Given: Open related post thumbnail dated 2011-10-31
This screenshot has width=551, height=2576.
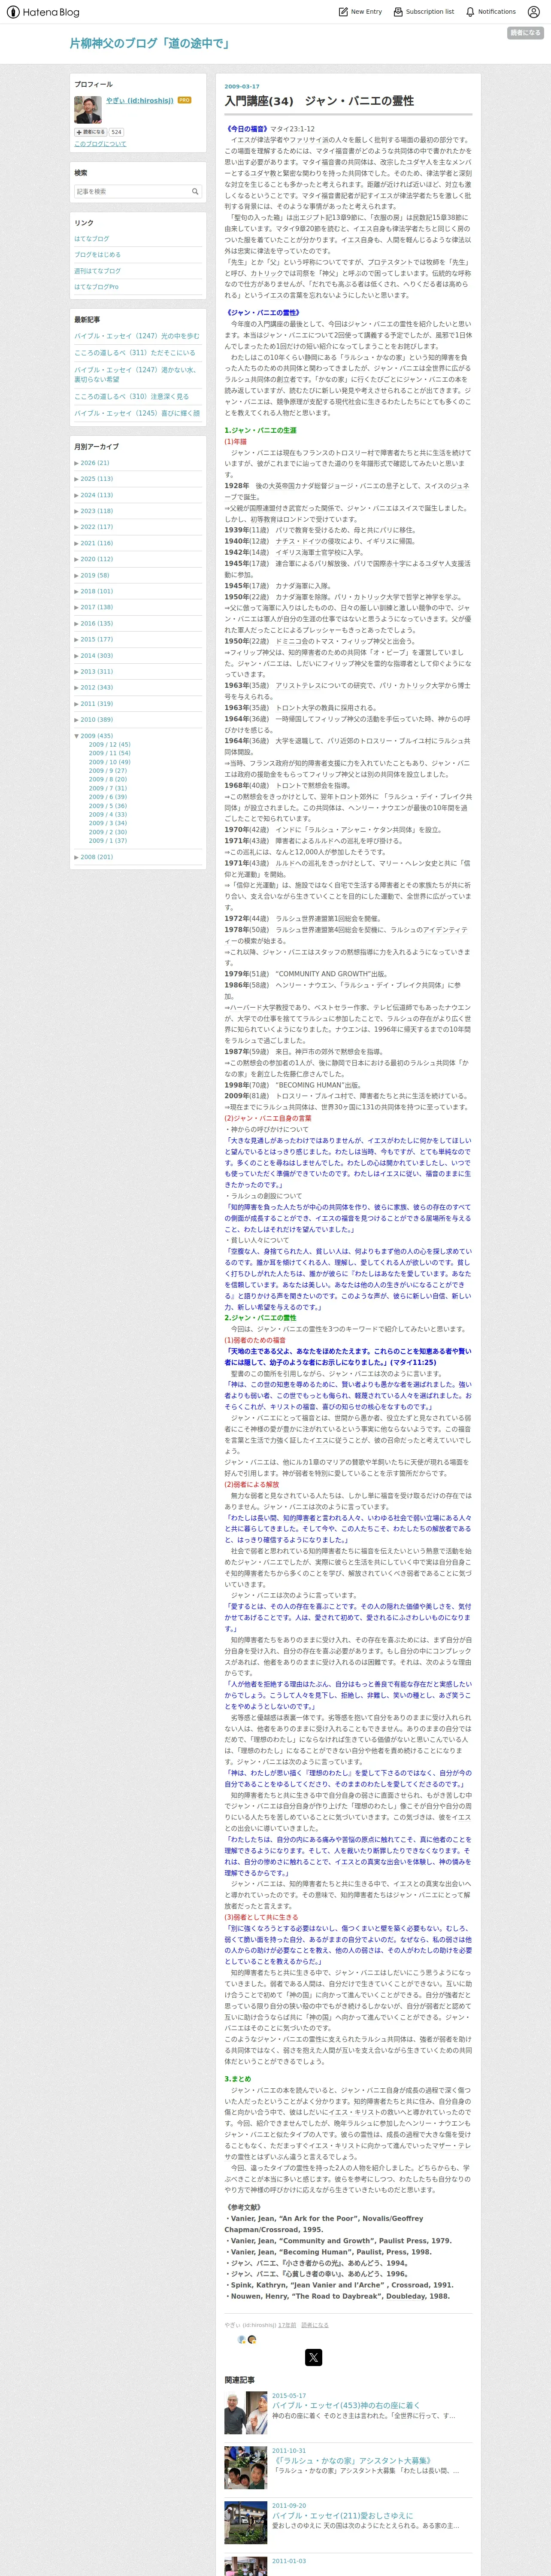Looking at the screenshot, I should [x=245, y=2468].
